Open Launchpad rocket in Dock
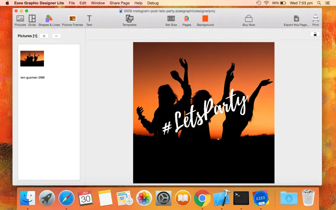The width and height of the screenshot is (336, 210). 47,198
